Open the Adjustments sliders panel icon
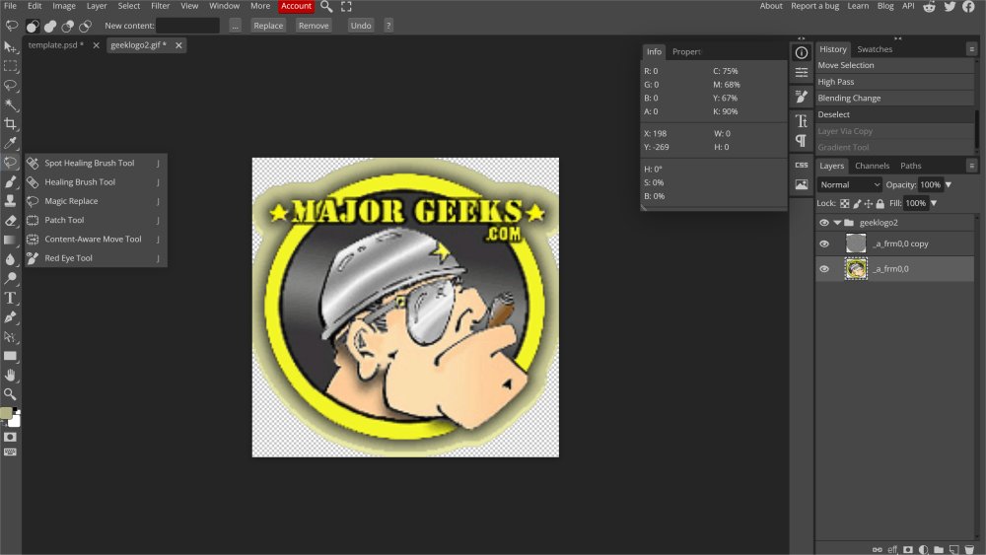Viewport: 986px width, 555px height. click(801, 73)
